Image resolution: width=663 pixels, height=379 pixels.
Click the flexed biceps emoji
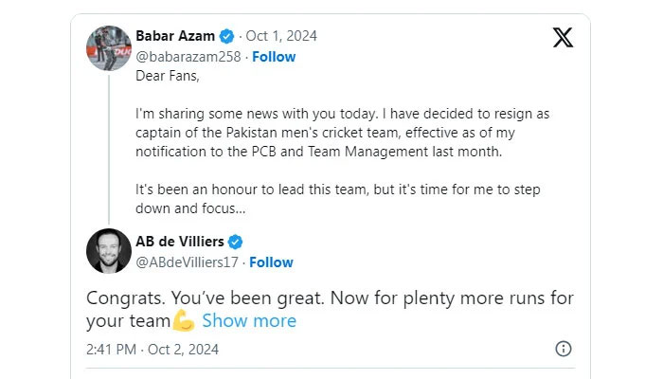click(184, 320)
